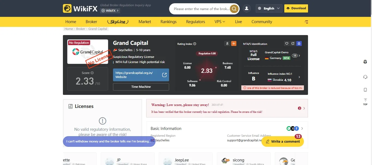Click the Regulation 0.00 badge
Screen dimensions: 372x165
(x=207, y=54)
